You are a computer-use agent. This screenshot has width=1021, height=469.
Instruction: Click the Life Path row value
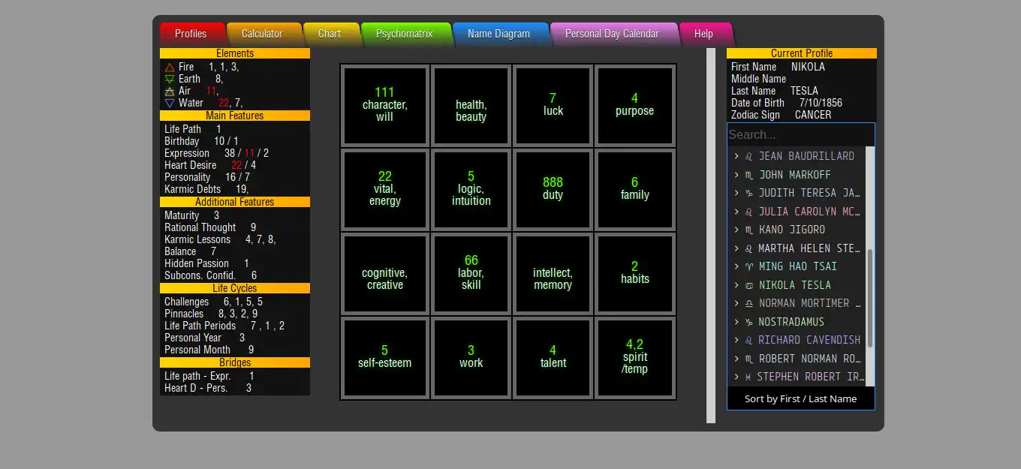(x=218, y=129)
